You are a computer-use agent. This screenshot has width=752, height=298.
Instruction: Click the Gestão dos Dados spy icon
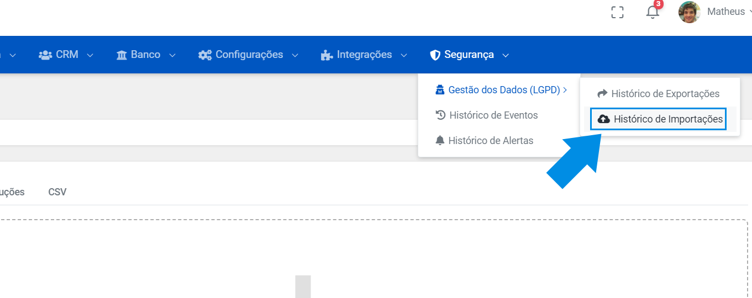pos(440,90)
